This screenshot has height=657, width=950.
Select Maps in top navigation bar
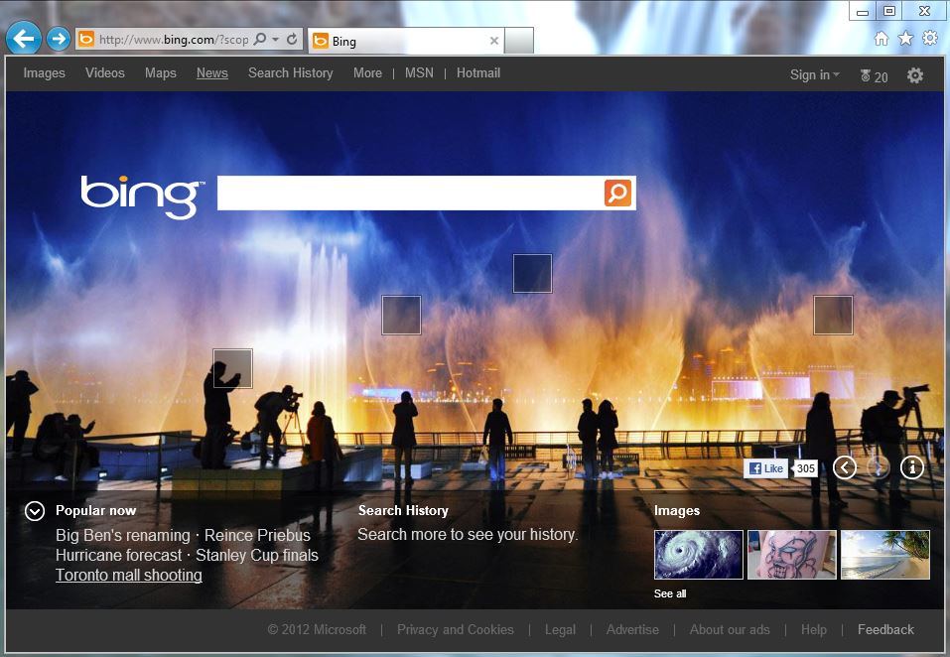[x=161, y=73]
